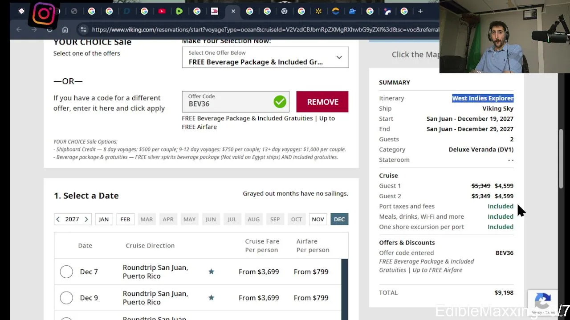Click the Cruise Direction column header
Image resolution: width=570 pixels, height=320 pixels.
[x=150, y=245]
